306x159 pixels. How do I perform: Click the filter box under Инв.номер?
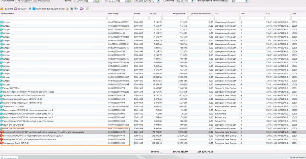[x=120, y=18]
